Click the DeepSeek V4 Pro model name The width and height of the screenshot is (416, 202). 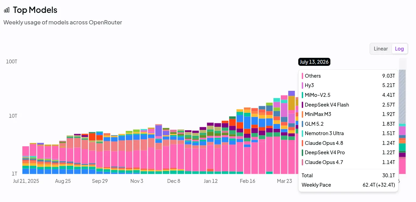pyautogui.click(x=325, y=153)
